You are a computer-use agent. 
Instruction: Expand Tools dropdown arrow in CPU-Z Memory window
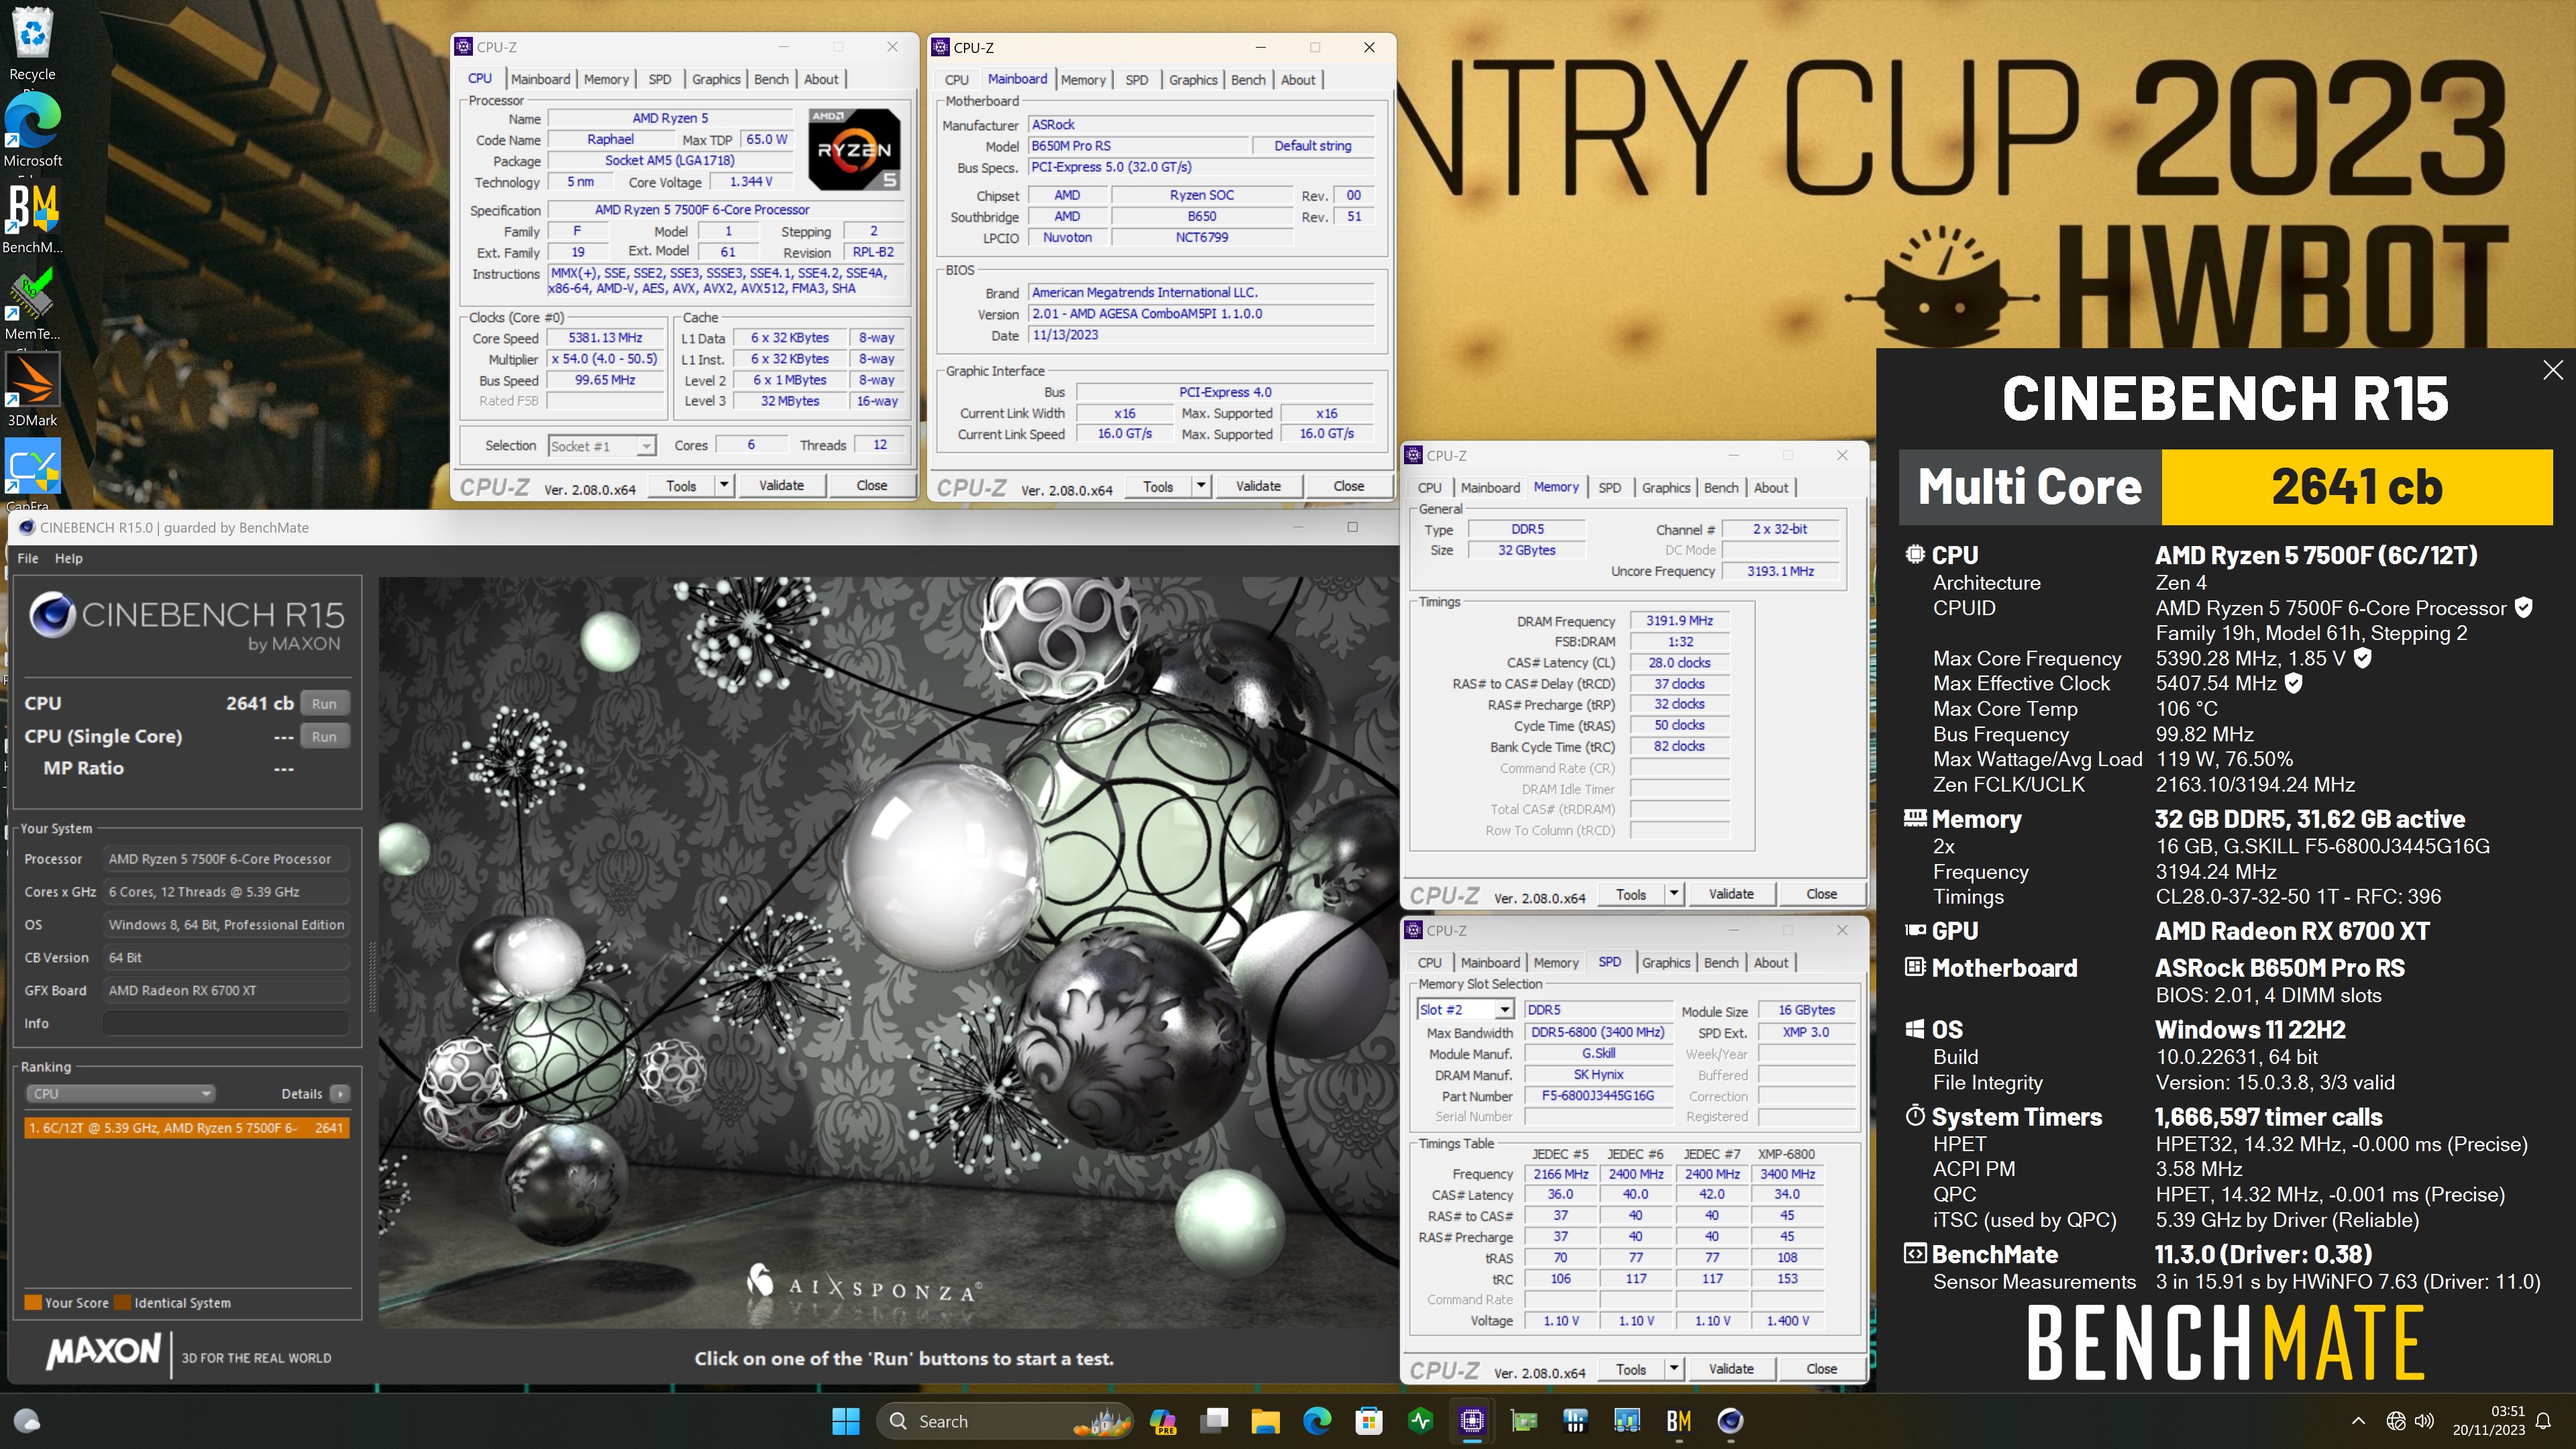click(1673, 894)
